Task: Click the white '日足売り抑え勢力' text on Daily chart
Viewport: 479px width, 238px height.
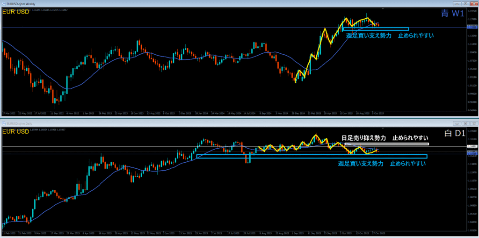Action: tap(364, 138)
